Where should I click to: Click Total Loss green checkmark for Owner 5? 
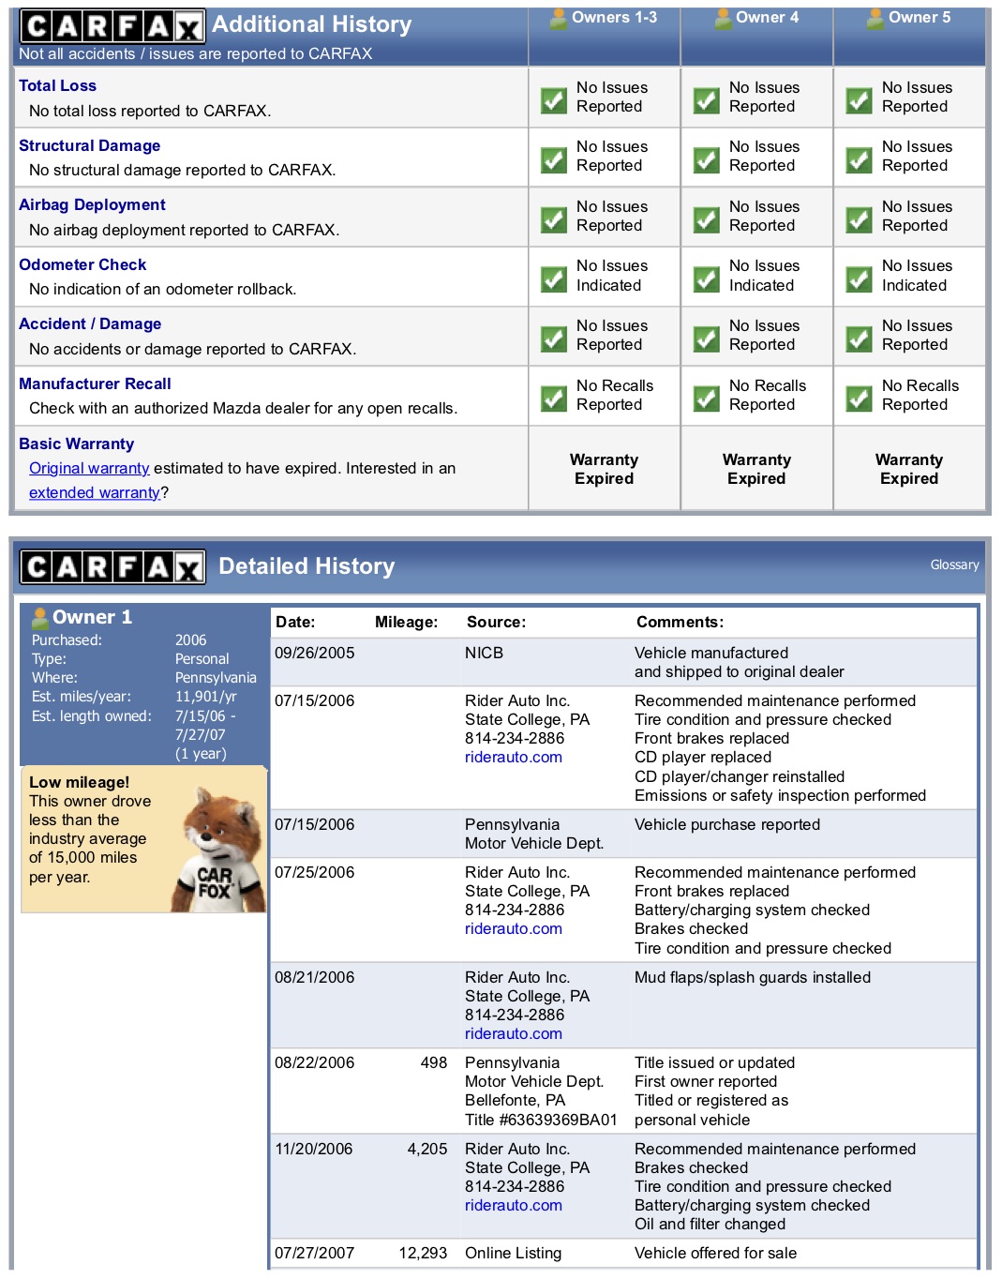click(x=860, y=99)
